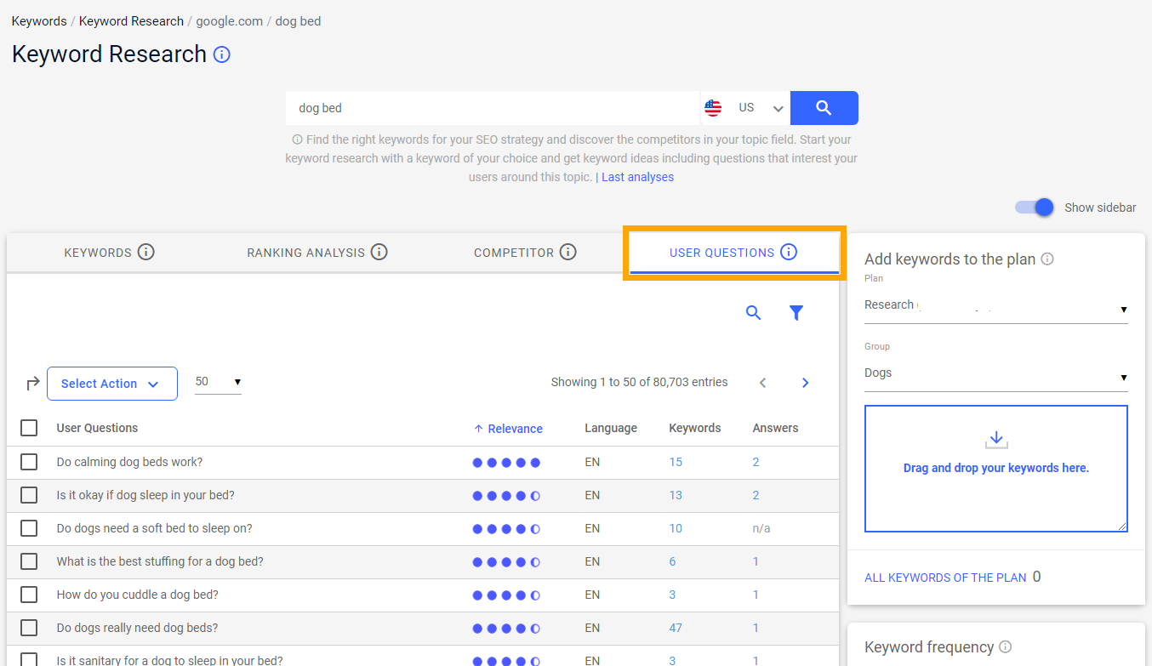Click the export arrow beside Select Action
The image size is (1152, 666).
coord(31,383)
